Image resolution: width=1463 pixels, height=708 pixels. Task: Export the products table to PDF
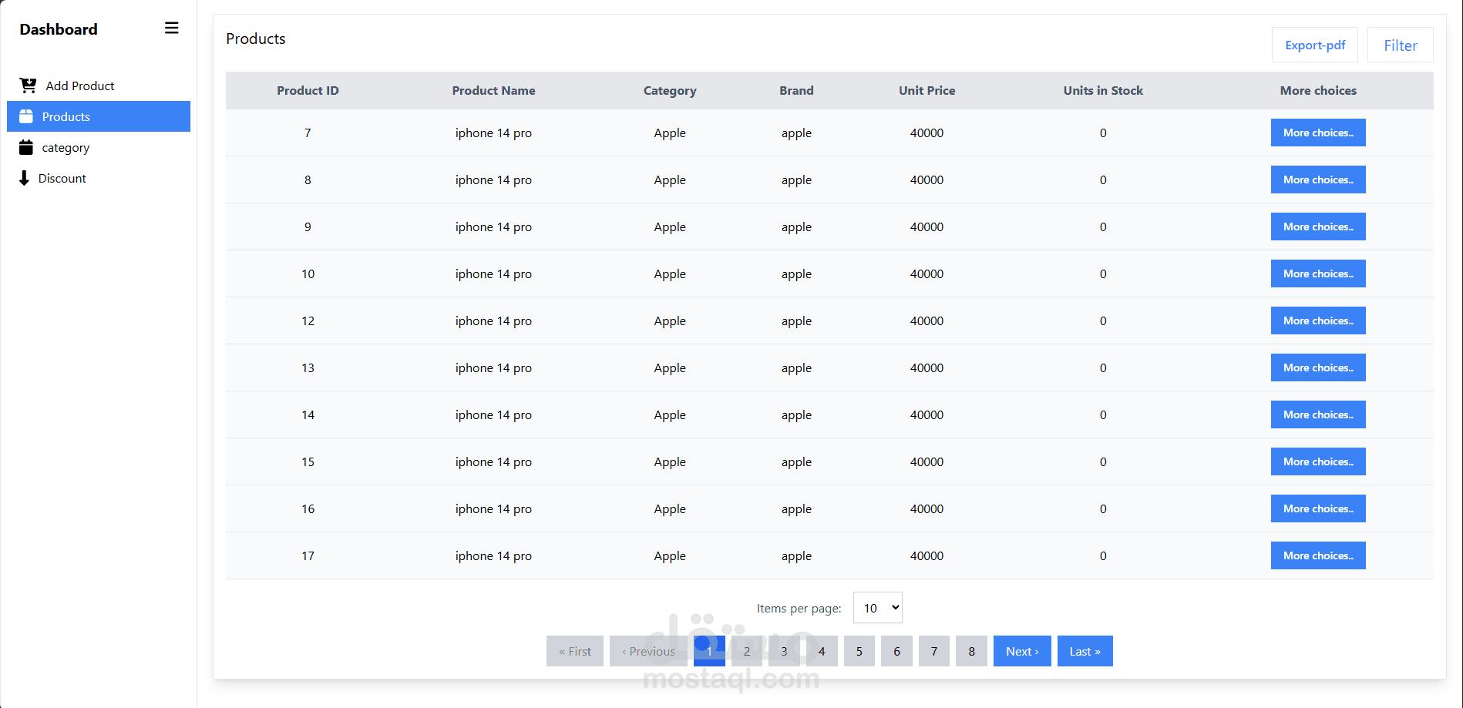click(1315, 45)
